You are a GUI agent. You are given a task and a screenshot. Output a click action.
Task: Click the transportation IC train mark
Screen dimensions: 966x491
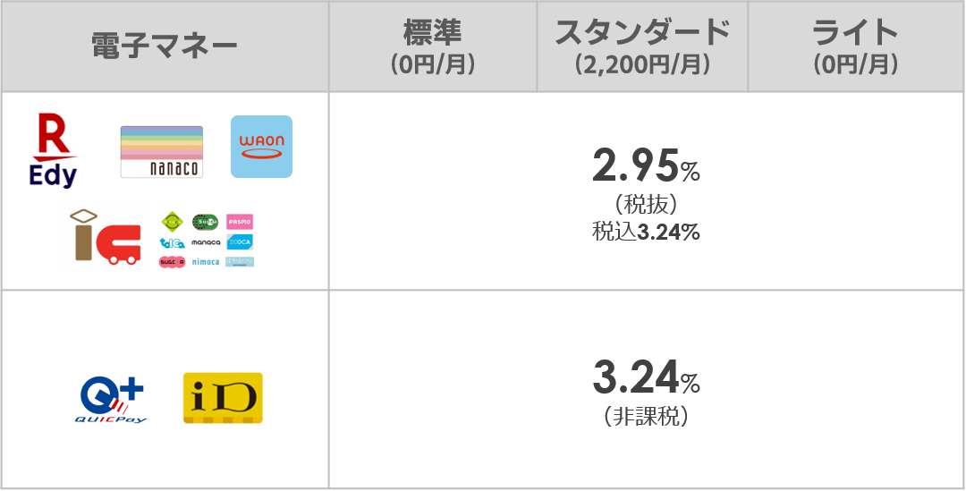tap(105, 237)
